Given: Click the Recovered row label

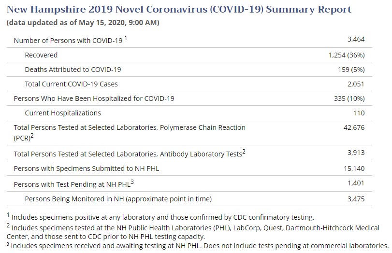Looking at the screenshot, I should click(x=41, y=55).
